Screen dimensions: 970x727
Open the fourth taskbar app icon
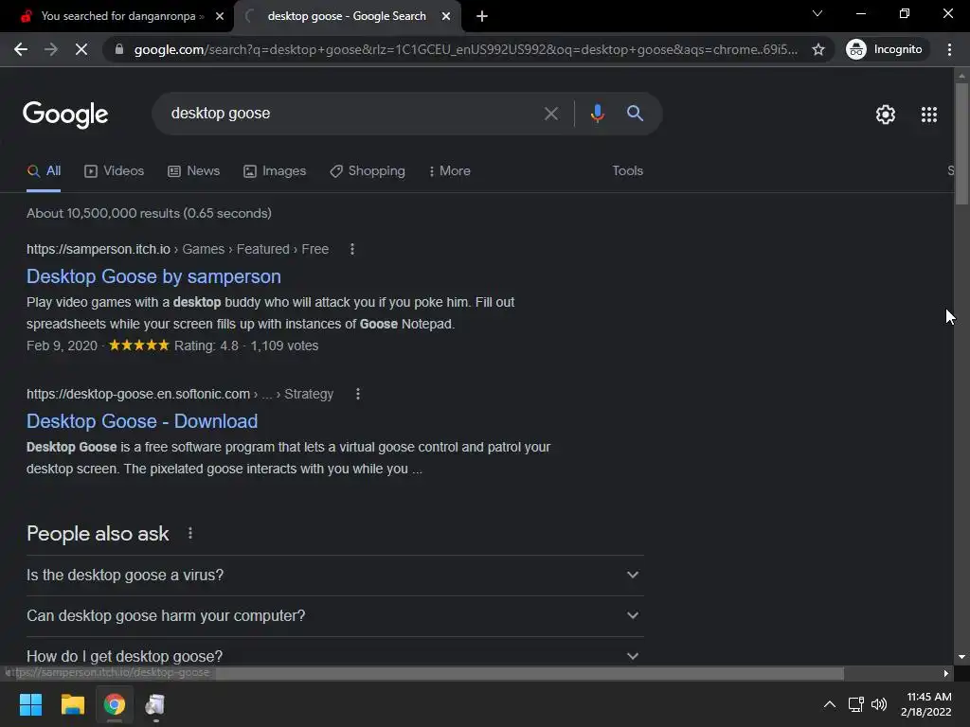pyautogui.click(x=155, y=704)
